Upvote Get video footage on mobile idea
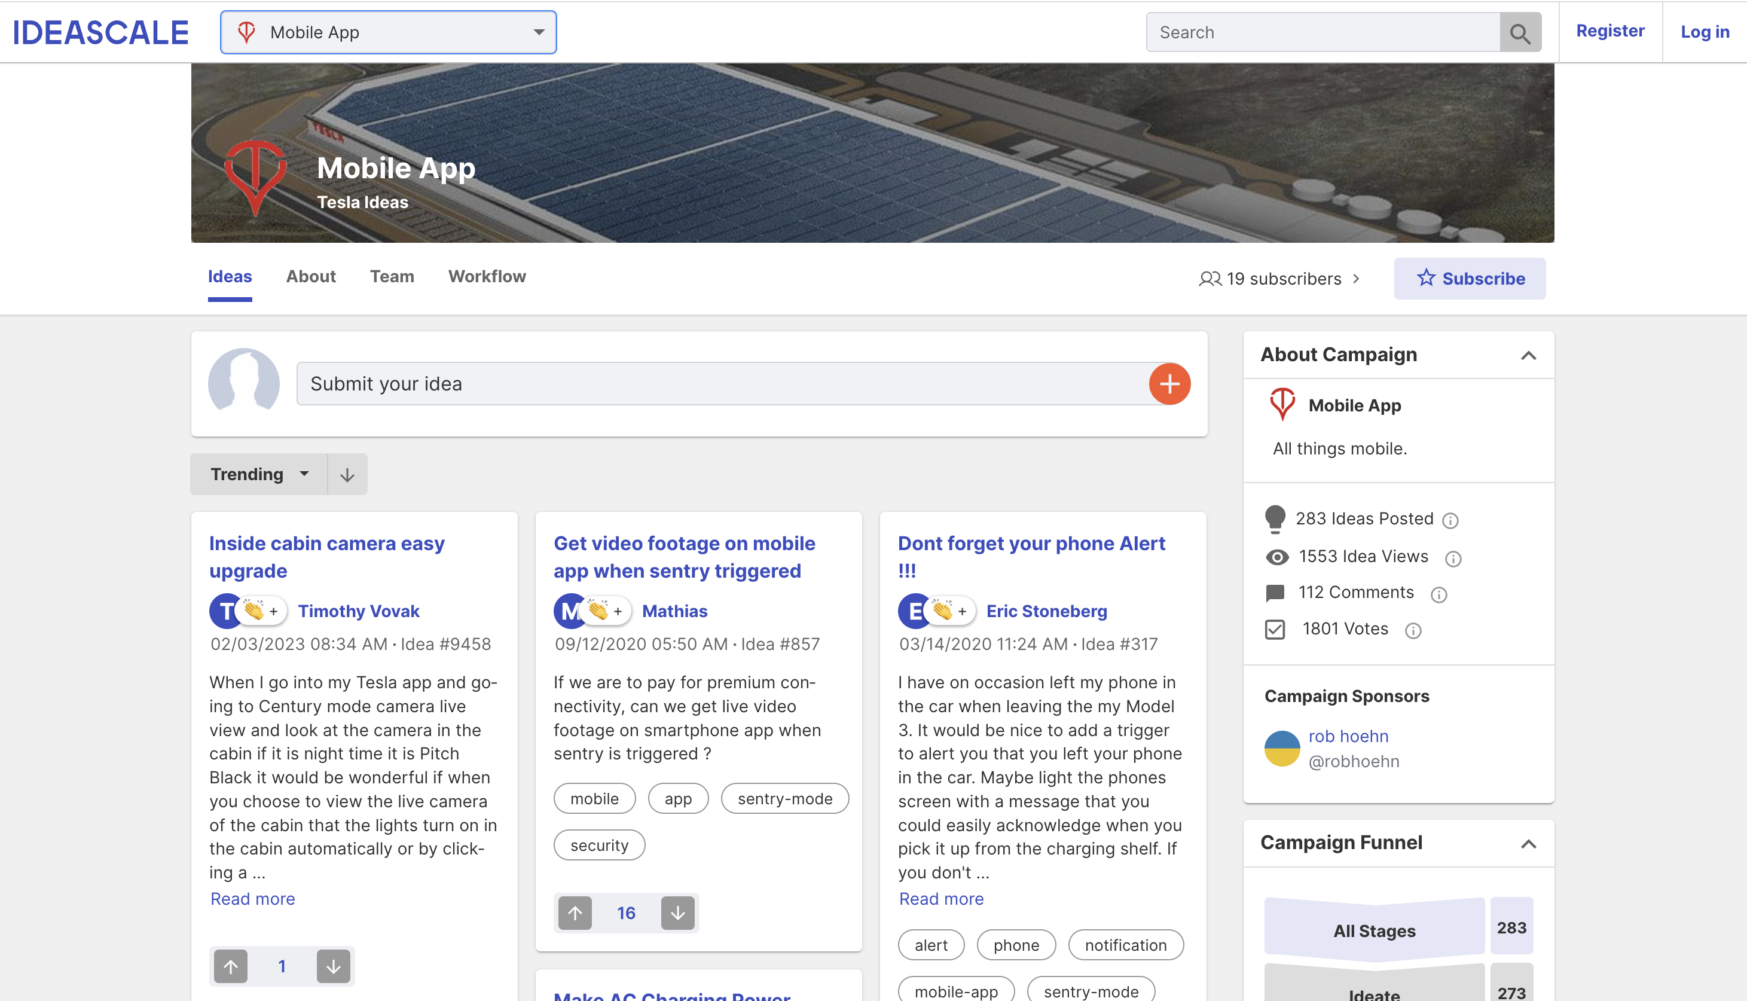This screenshot has height=1001, width=1747. tap(575, 913)
